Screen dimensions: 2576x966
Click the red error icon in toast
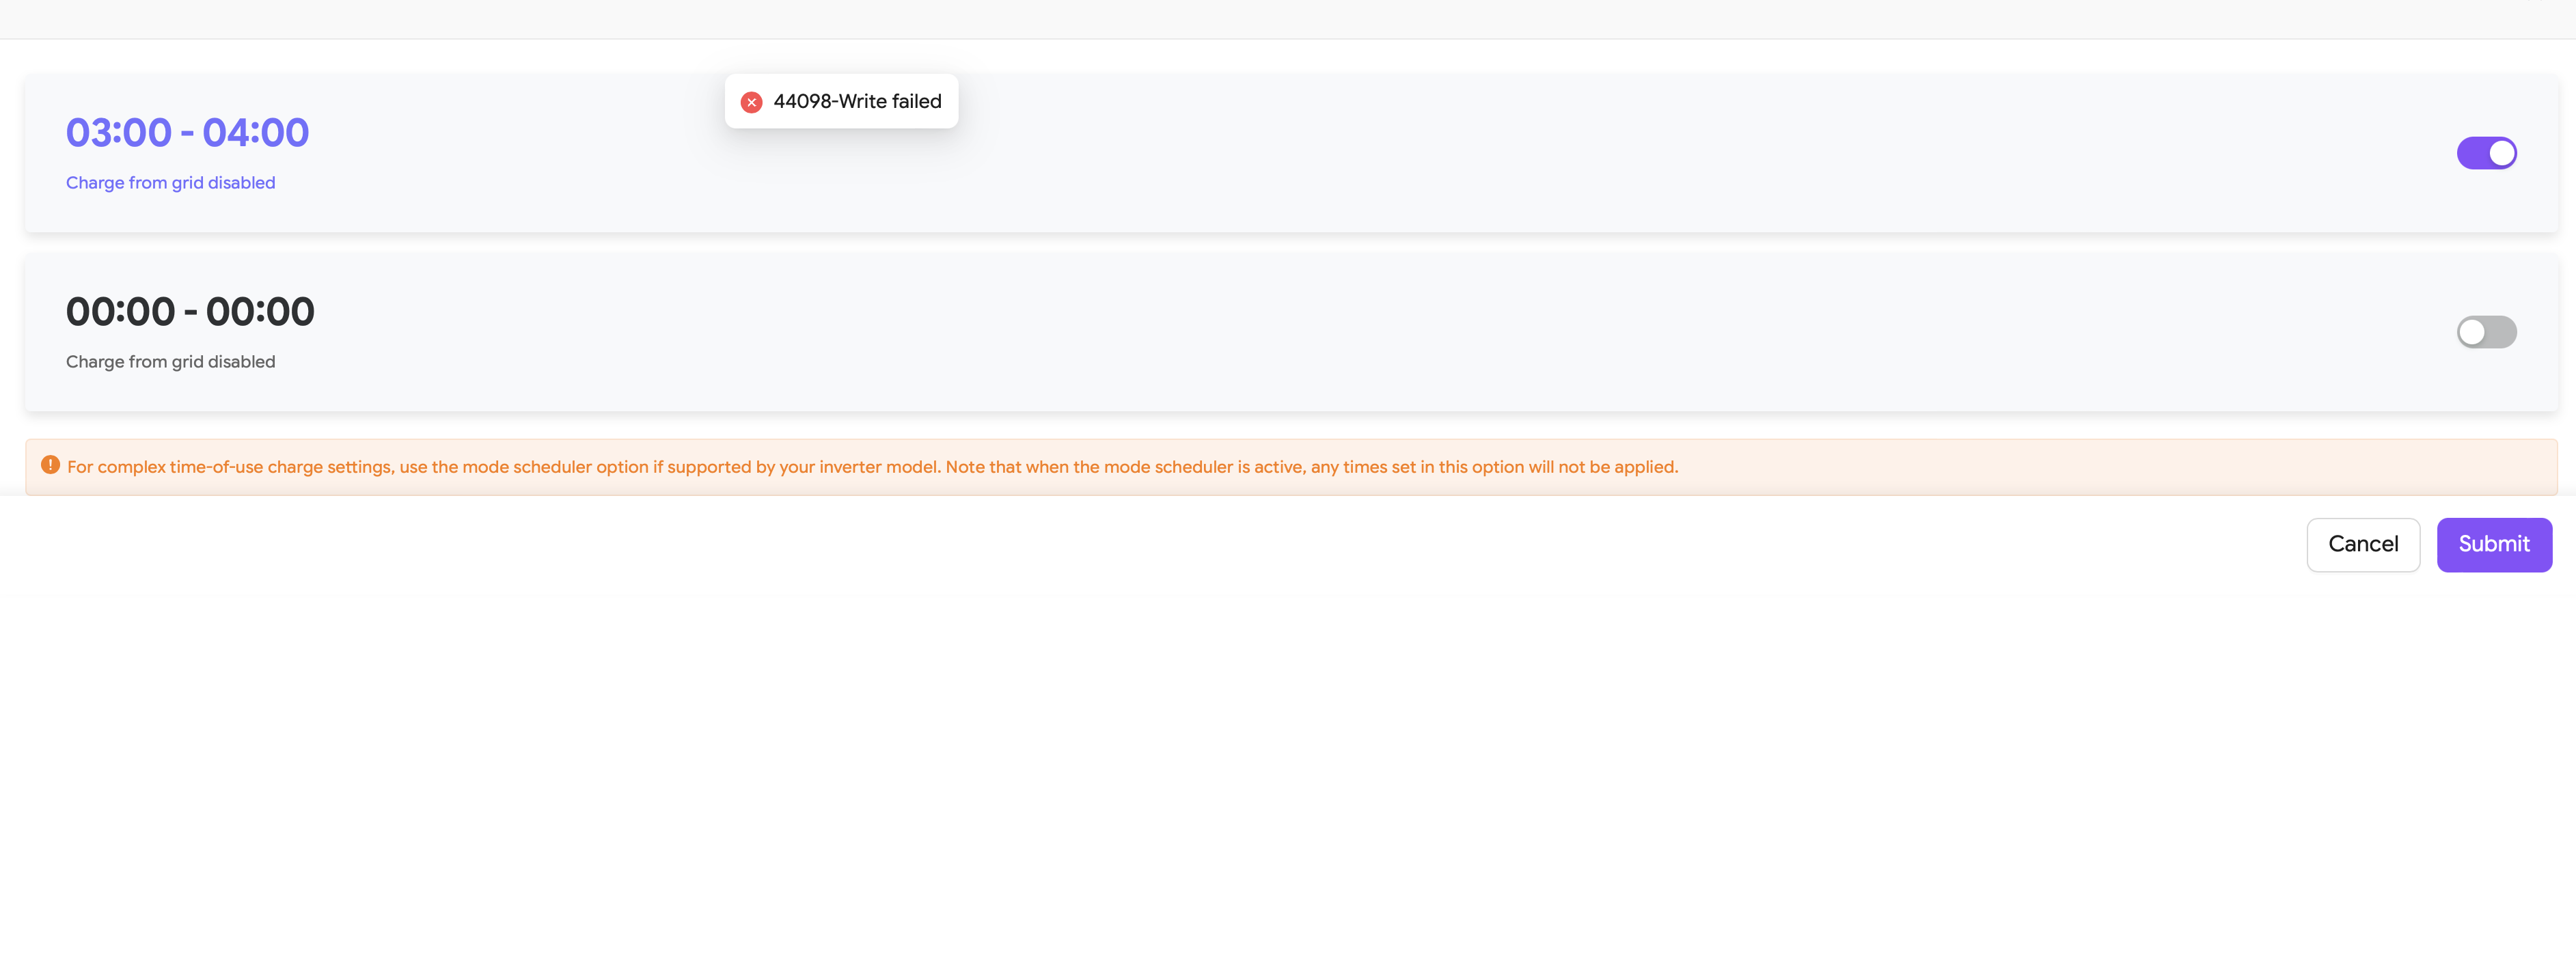[751, 102]
